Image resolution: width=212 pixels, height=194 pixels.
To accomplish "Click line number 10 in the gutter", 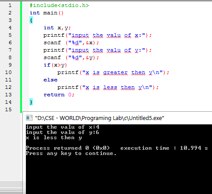I will point(8,72).
